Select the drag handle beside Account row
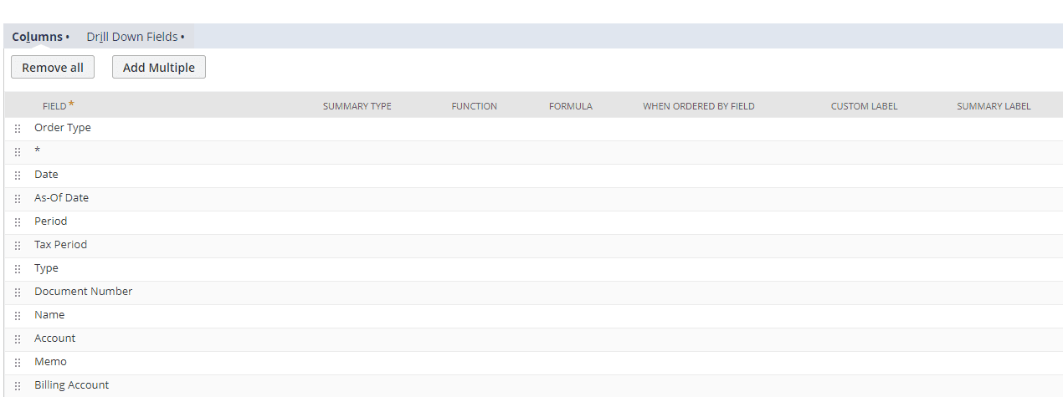The image size is (1063, 397). tap(18, 339)
